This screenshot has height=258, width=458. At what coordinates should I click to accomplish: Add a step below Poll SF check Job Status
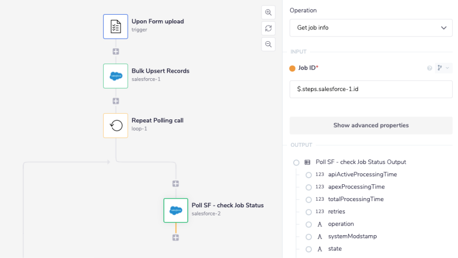[x=176, y=238]
